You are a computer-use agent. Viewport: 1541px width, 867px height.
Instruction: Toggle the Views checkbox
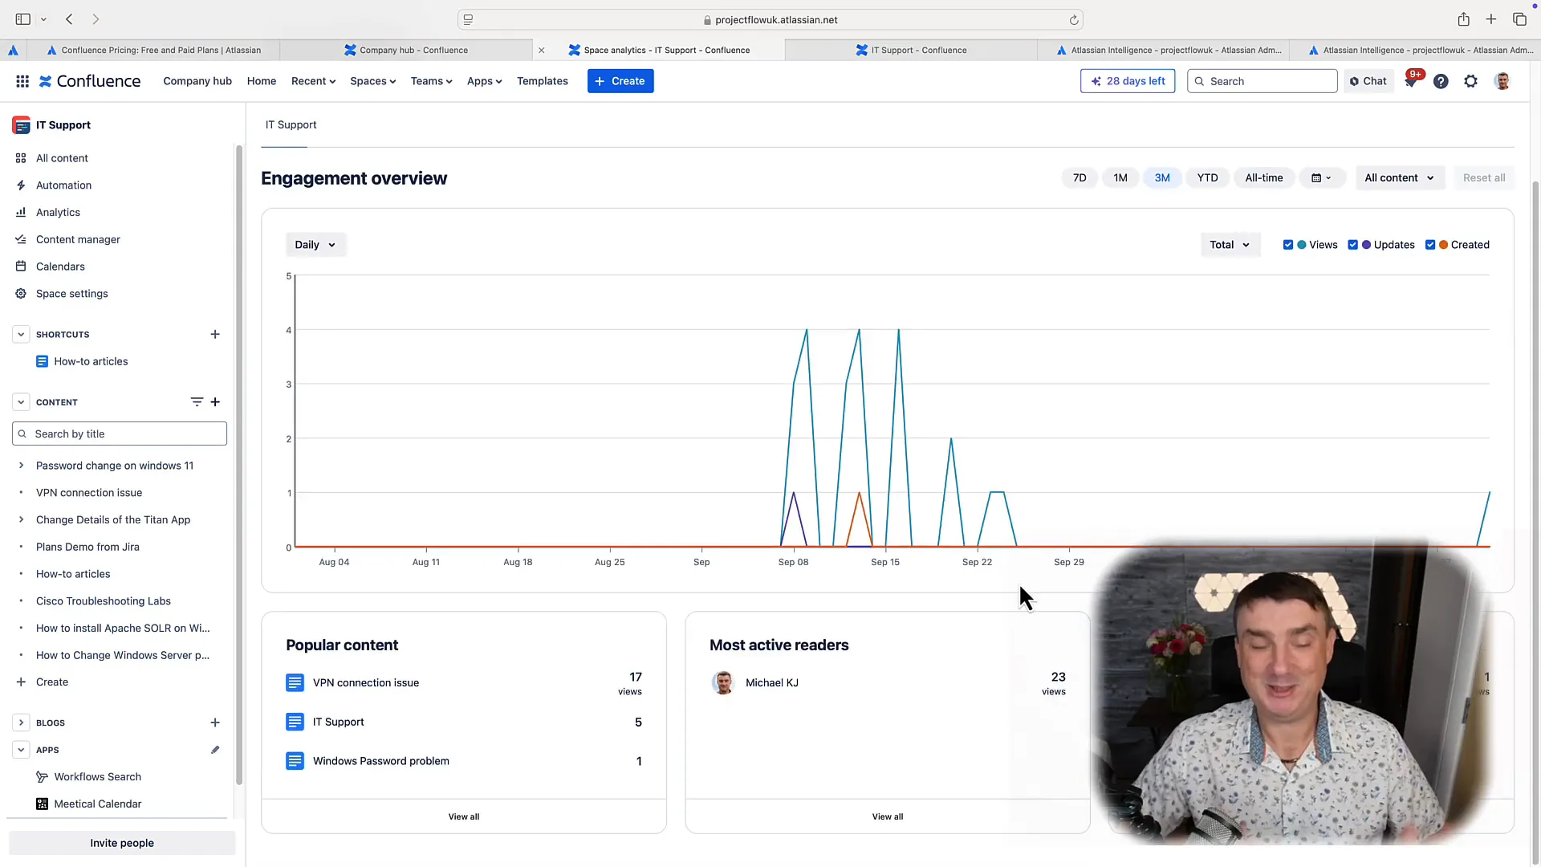(x=1288, y=246)
